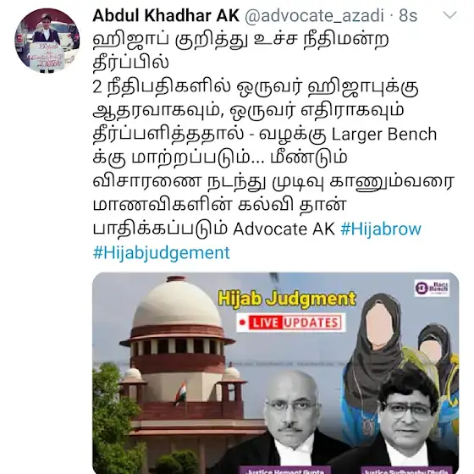Open the tweet options chevron menu
The image size is (474, 474).
pos(449,14)
